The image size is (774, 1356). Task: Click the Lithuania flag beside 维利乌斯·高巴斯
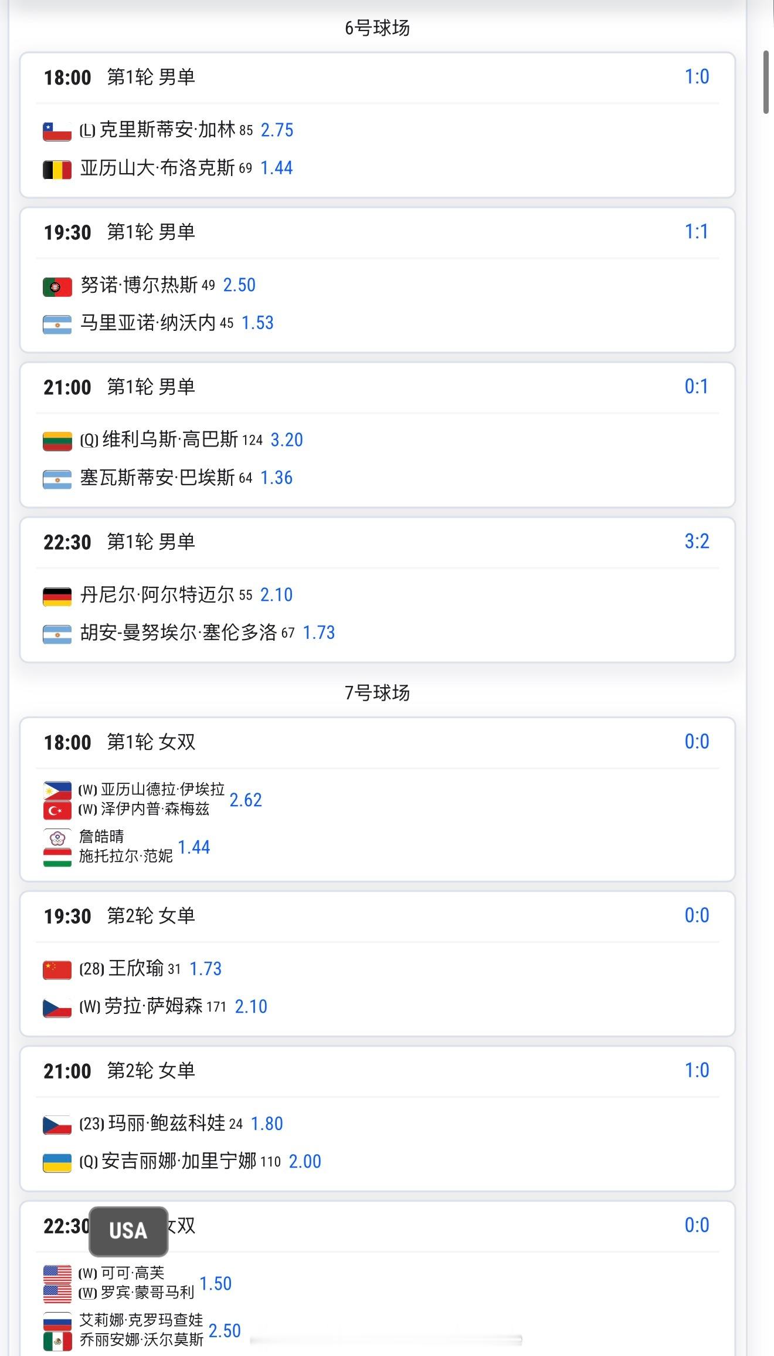(x=57, y=441)
